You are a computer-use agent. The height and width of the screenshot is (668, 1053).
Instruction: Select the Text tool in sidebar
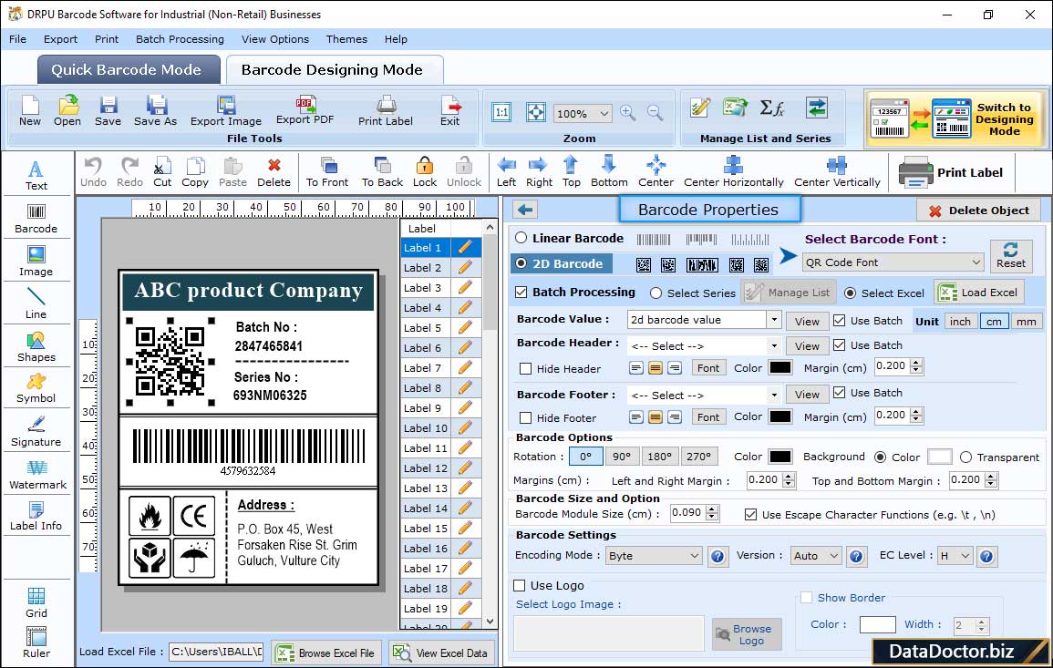(x=36, y=176)
